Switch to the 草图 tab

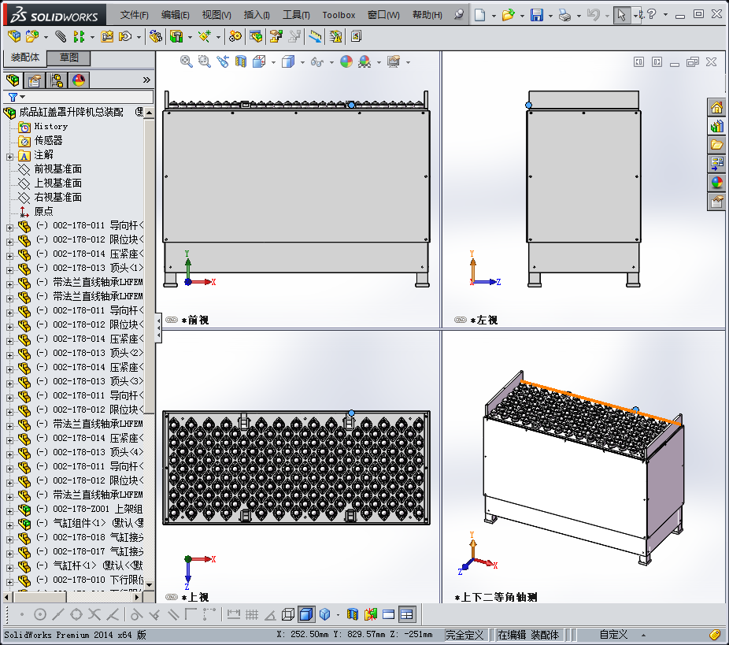(x=68, y=57)
